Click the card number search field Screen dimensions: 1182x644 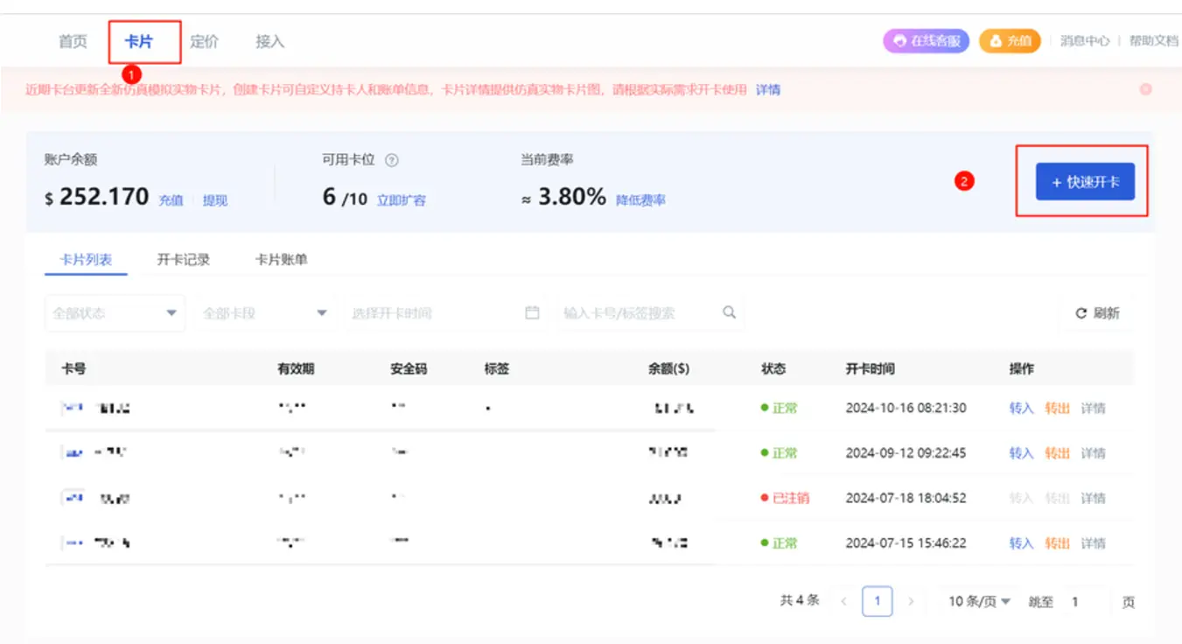coord(639,313)
